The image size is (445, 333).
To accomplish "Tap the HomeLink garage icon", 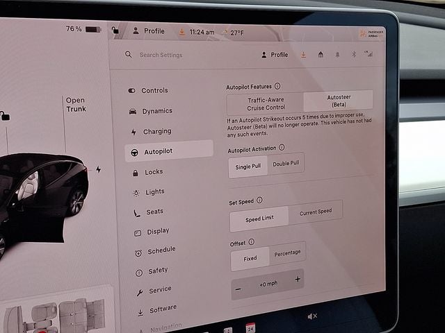I will pyautogui.click(x=321, y=55).
